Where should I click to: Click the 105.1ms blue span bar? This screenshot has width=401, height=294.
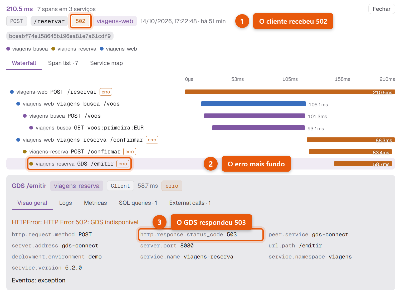click(253, 104)
